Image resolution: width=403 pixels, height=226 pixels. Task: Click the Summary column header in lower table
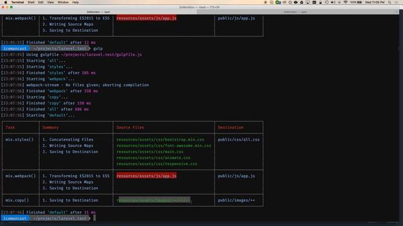(x=50, y=127)
